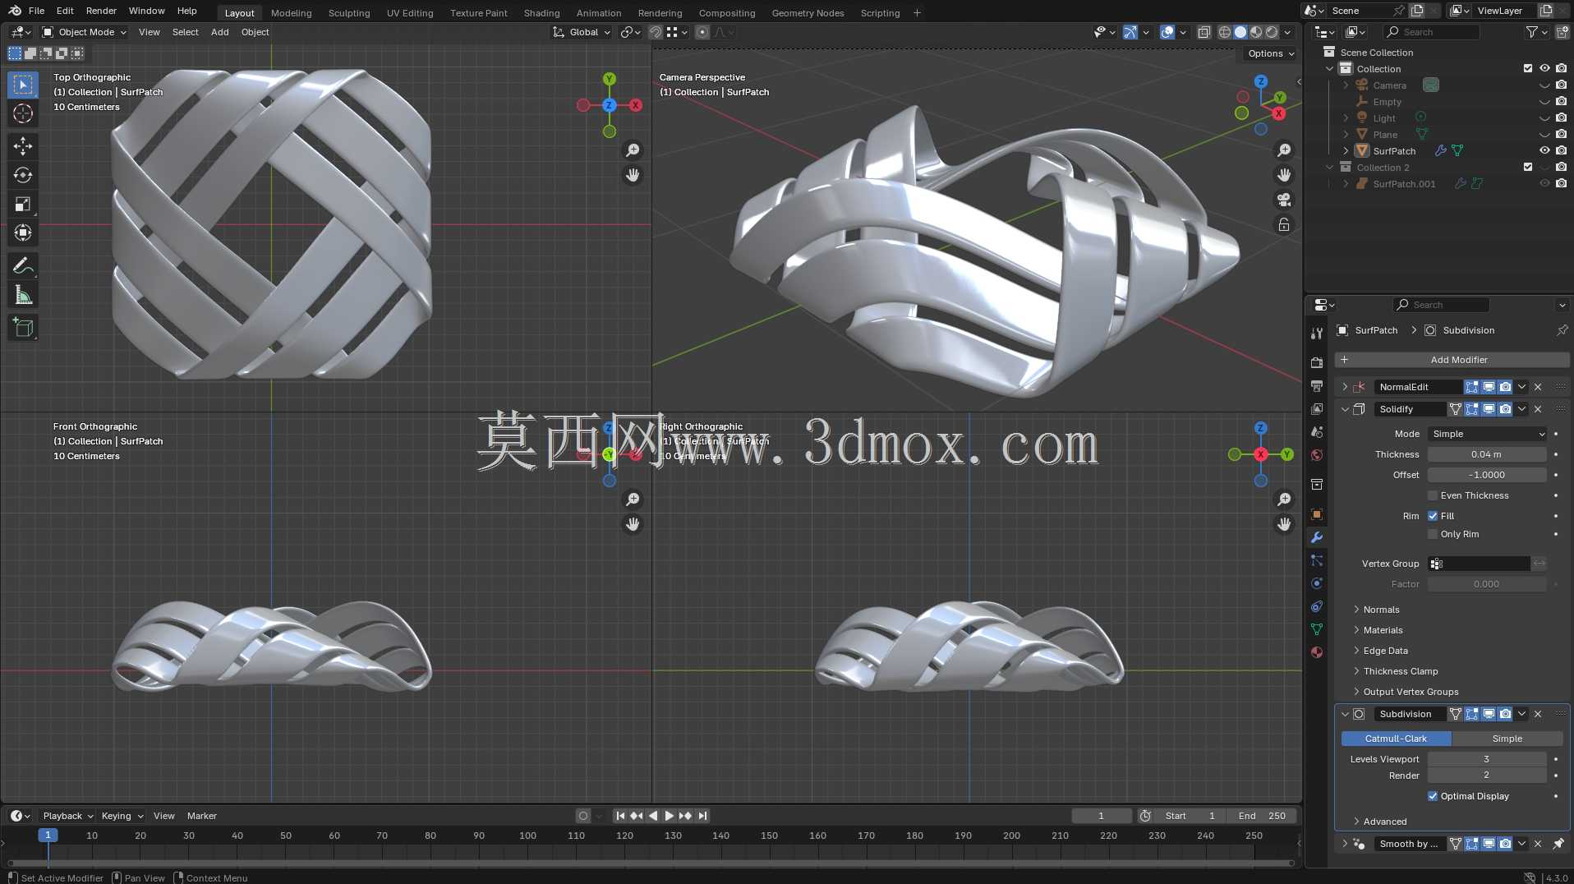Uncheck the Rim Fill checkbox
1574x884 pixels.
[x=1433, y=516]
